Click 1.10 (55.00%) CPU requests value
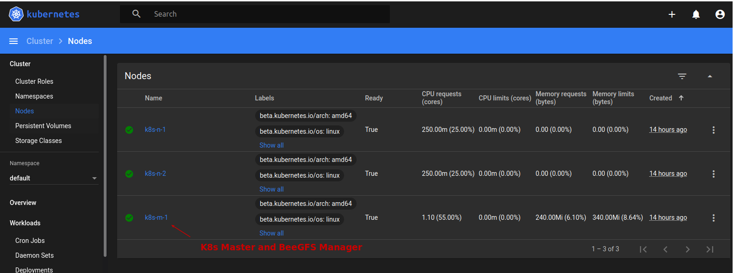Viewport: 734px width, 273px height. click(x=441, y=217)
